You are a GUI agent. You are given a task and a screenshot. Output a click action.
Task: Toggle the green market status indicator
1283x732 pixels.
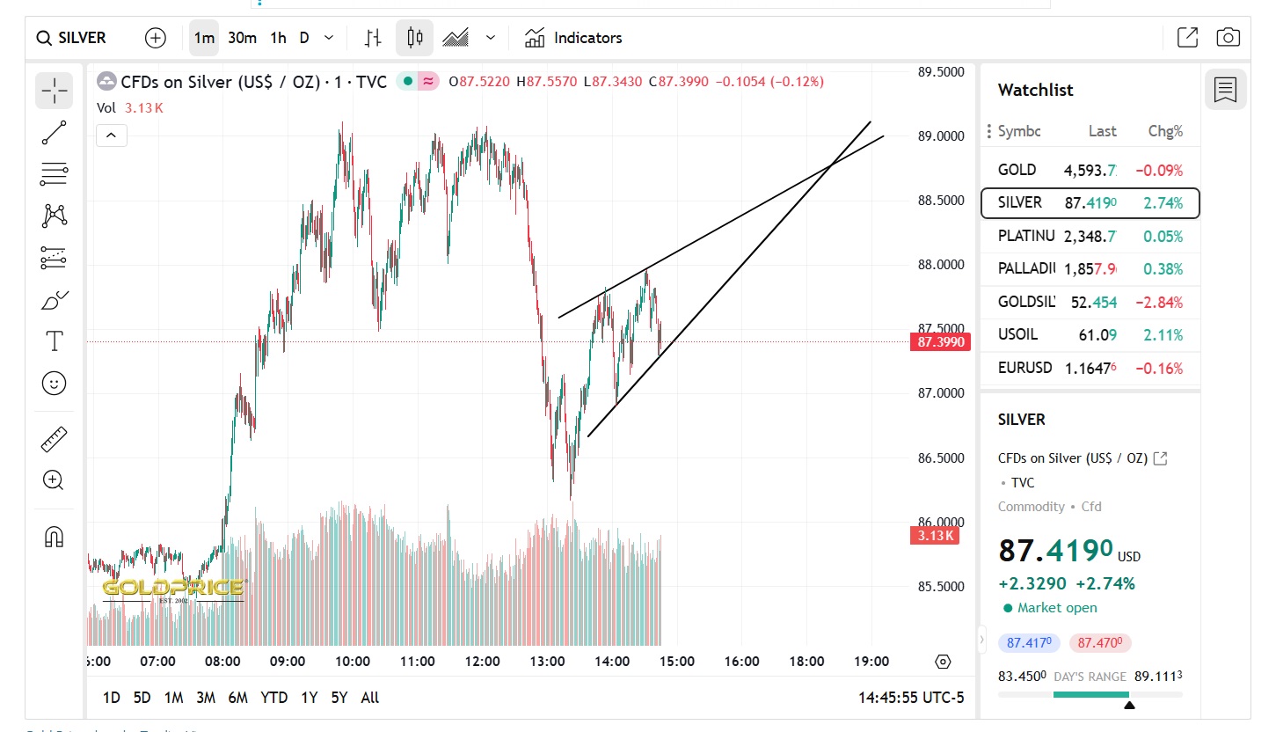coord(408,82)
